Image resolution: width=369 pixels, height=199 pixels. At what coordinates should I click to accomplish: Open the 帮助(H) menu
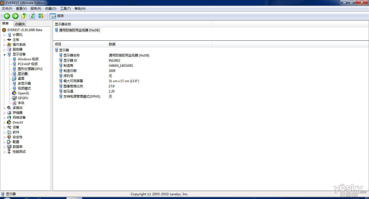[80, 9]
